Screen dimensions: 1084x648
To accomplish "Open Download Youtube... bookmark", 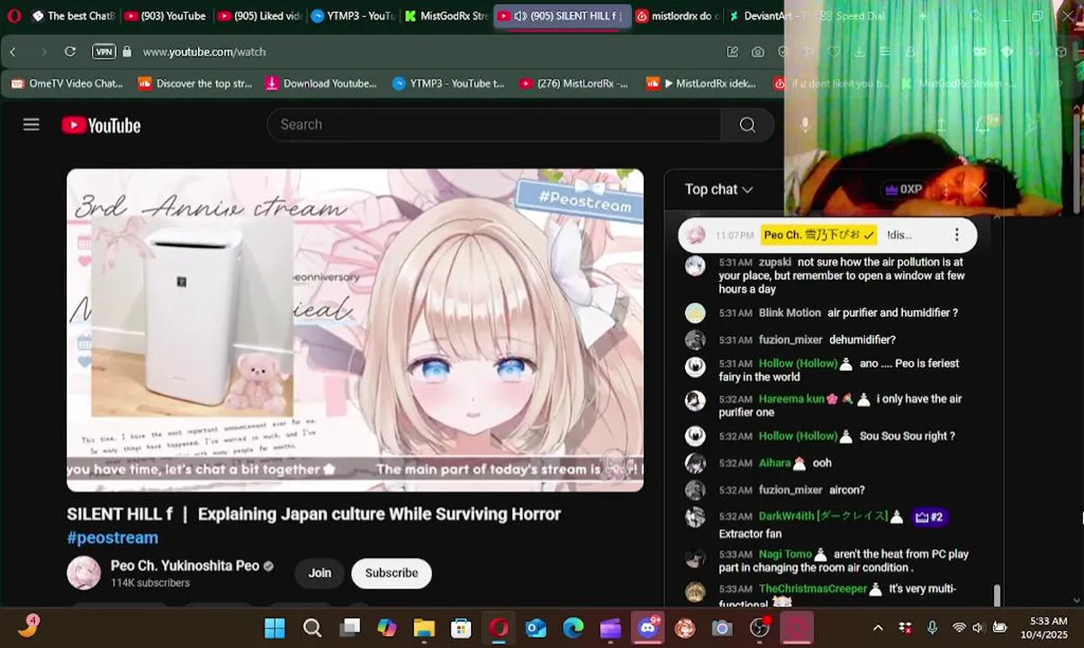I will [321, 84].
